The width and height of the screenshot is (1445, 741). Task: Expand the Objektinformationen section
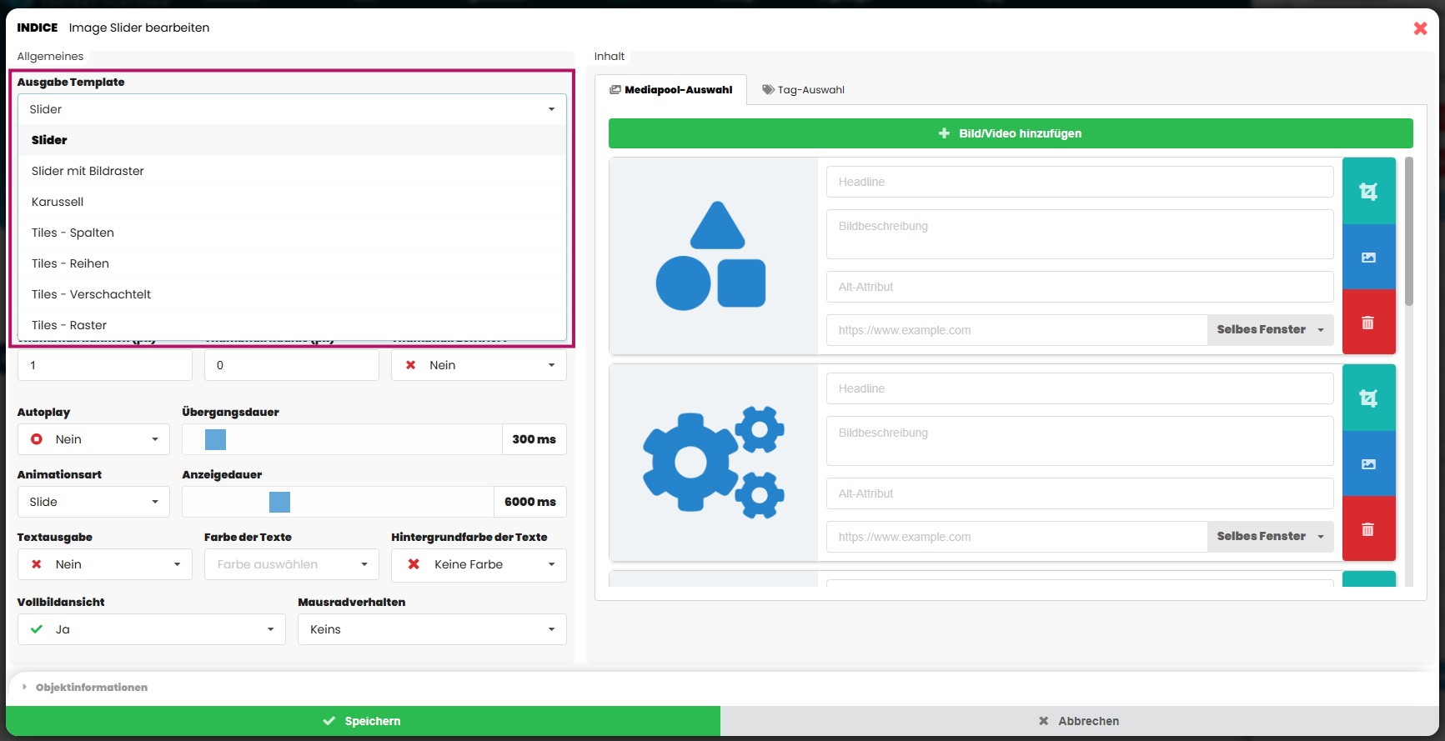(91, 688)
